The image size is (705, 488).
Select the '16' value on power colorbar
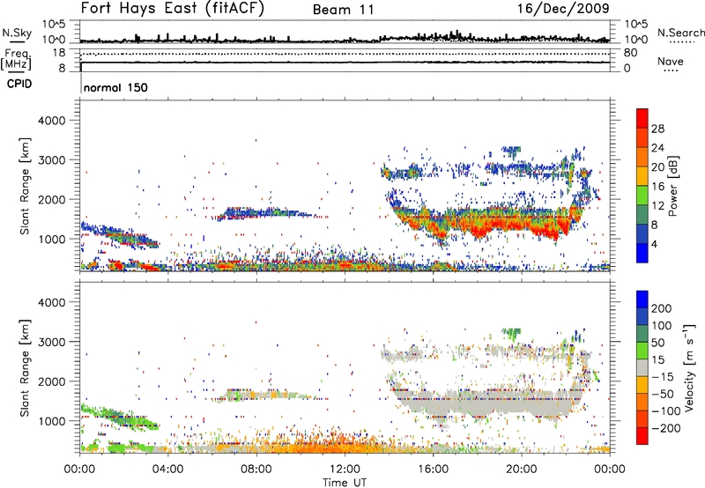coord(657,187)
